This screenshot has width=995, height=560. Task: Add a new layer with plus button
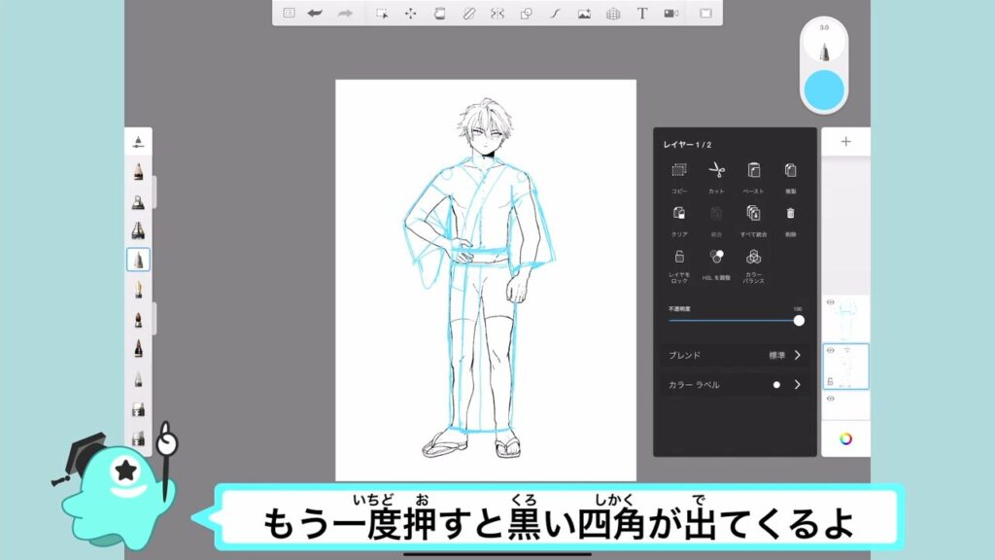point(845,142)
